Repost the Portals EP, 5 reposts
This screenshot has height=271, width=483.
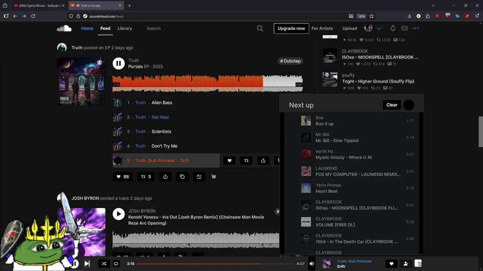coord(146,177)
